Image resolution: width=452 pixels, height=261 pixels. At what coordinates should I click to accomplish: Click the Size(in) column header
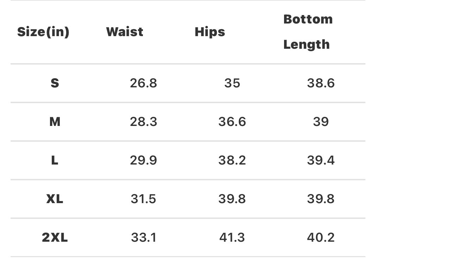click(x=43, y=32)
